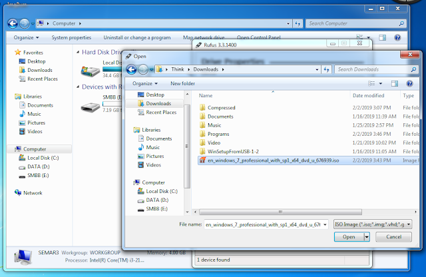Select Local Disk drive icon in Computer window

tap(91, 71)
